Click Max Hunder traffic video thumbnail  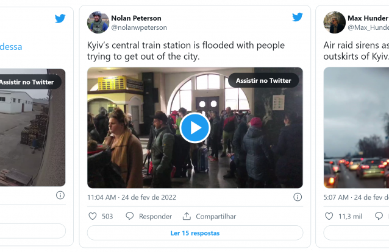(356, 128)
